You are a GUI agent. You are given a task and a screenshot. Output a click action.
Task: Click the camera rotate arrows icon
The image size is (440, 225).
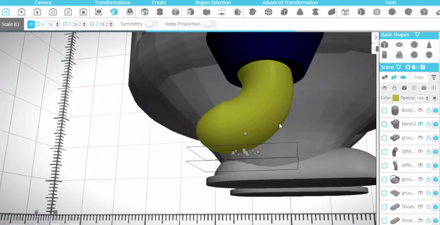click(x=53, y=12)
